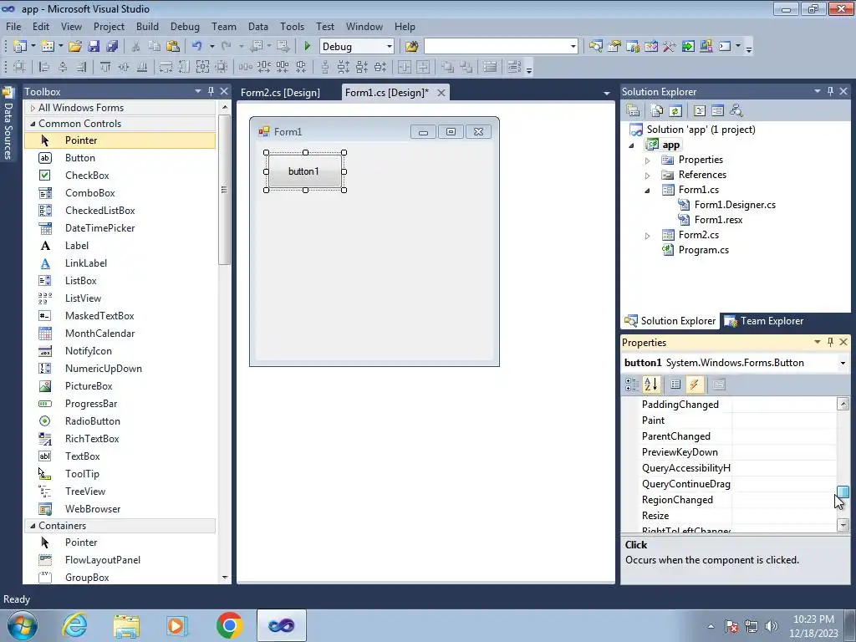Open the Extension Manager toolbar icon
This screenshot has width=856, height=642.
(706, 47)
